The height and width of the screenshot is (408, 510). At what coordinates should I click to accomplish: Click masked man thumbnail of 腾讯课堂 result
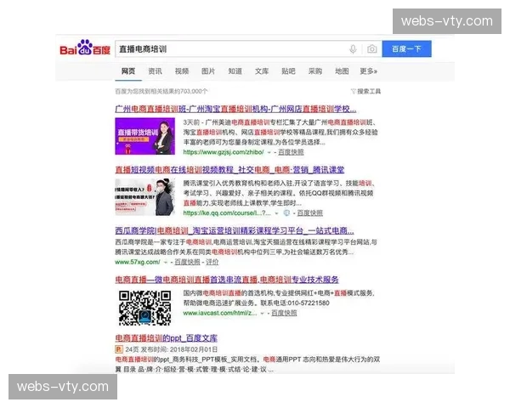click(144, 197)
